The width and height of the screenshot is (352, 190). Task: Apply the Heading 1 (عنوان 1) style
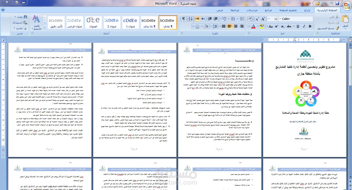pos(131,22)
